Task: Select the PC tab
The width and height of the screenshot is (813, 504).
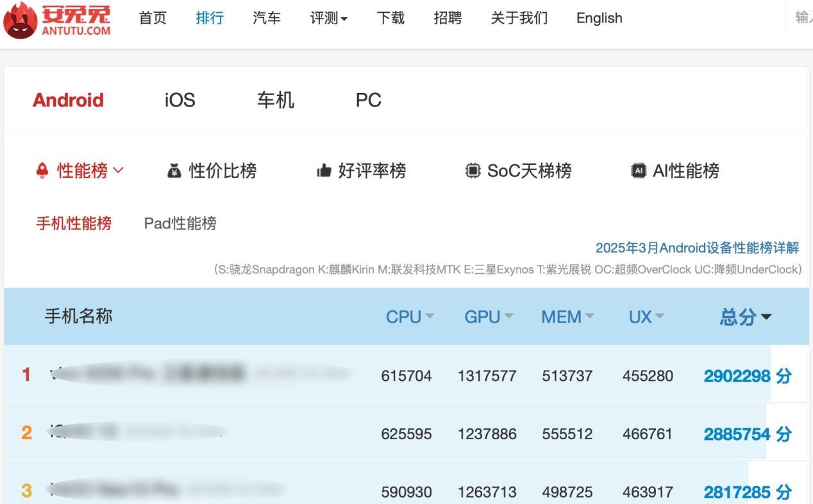Action: click(369, 100)
